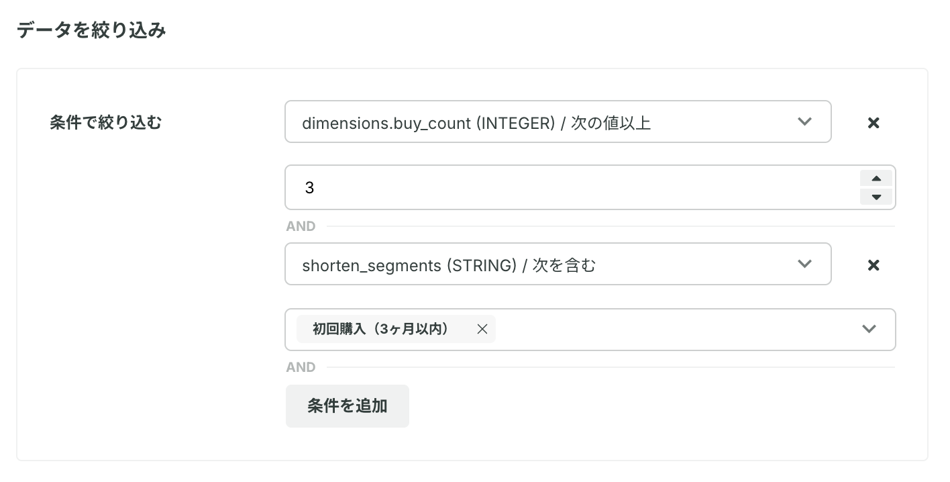Open the dimensions.buy_count (INTEGER) condition dropdown
The width and height of the screenshot is (950, 482).
coord(558,122)
